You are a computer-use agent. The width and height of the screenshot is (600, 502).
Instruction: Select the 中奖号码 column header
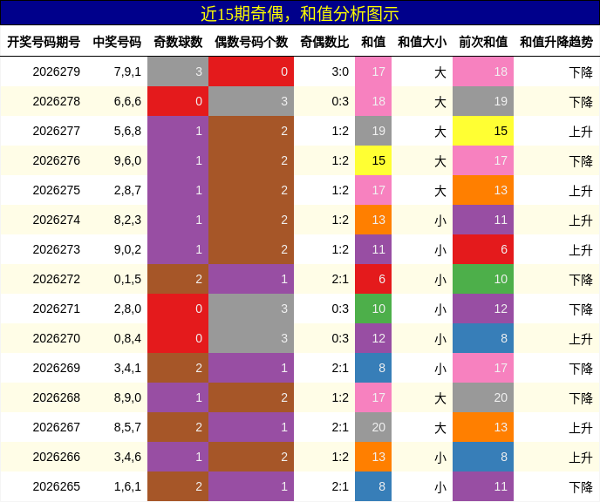click(117, 42)
